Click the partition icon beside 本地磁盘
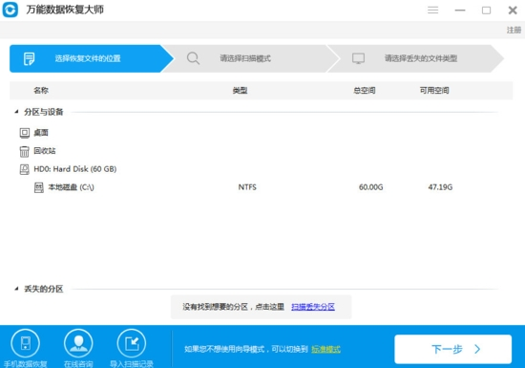 pyautogui.click(x=39, y=187)
